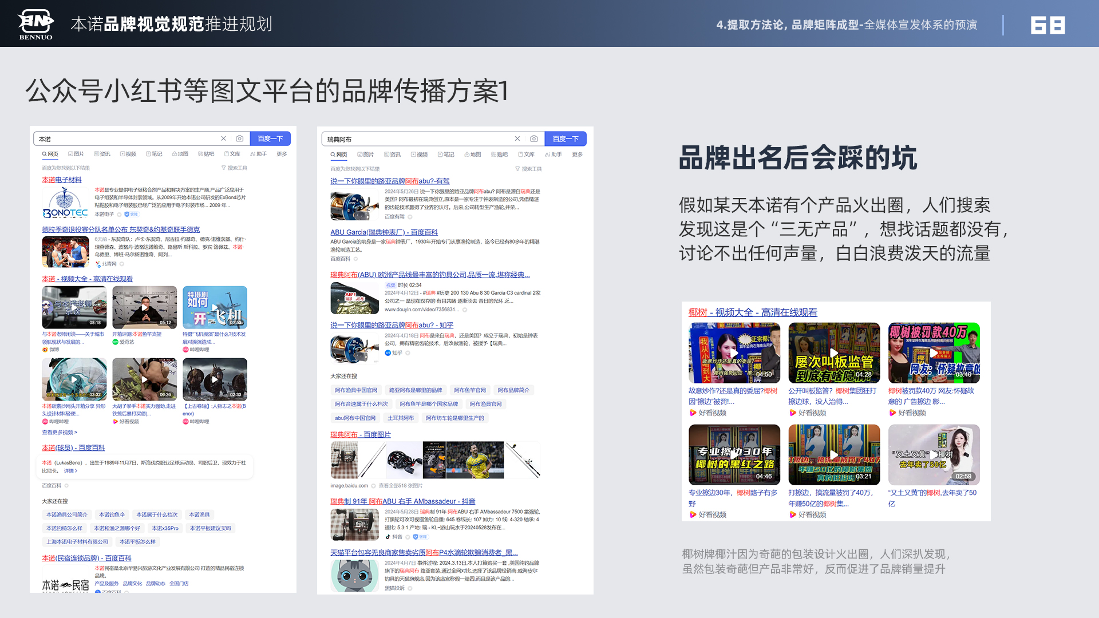1099x618 pixels.
Task: Click camera image-search icon in 本诺 search bar
Action: [240, 138]
